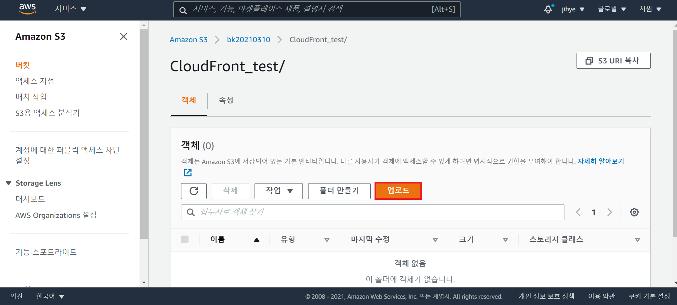
Task: Open the bk20210310 breadcrumb link
Action: [249, 40]
